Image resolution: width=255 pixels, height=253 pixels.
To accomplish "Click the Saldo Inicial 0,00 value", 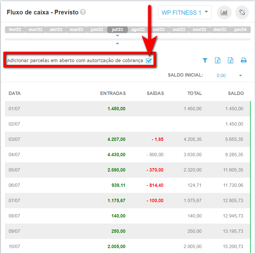I will coord(221,76).
